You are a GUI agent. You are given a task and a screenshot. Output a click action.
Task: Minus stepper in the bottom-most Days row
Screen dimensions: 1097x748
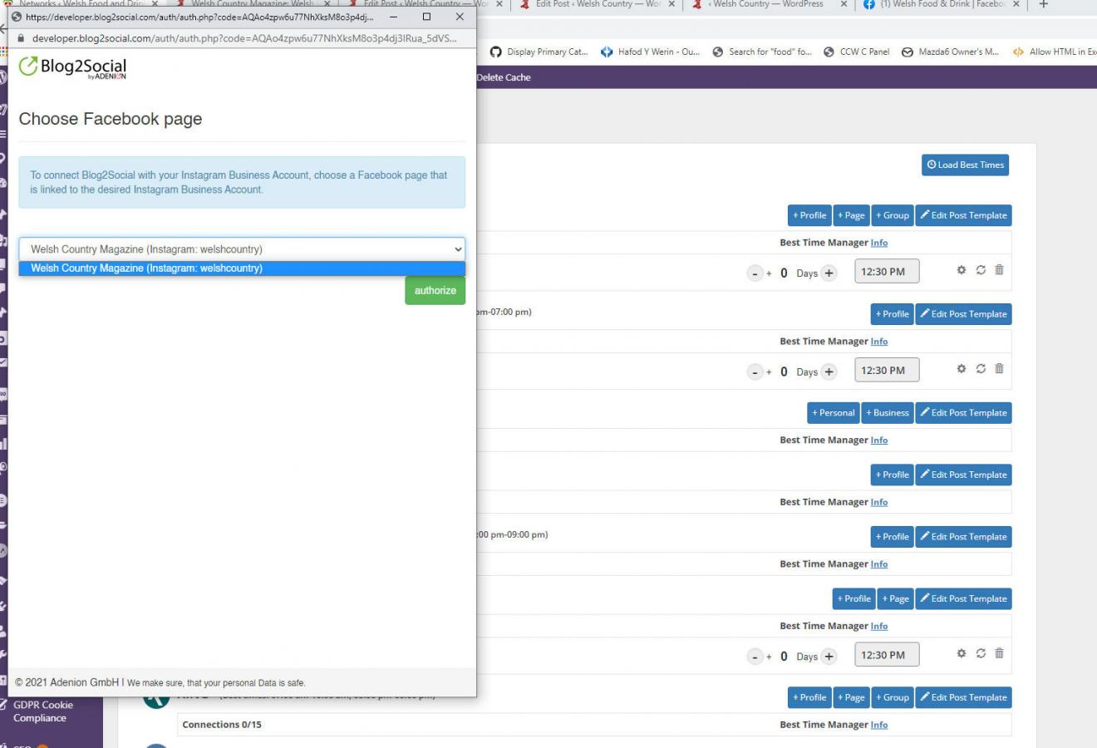point(755,657)
